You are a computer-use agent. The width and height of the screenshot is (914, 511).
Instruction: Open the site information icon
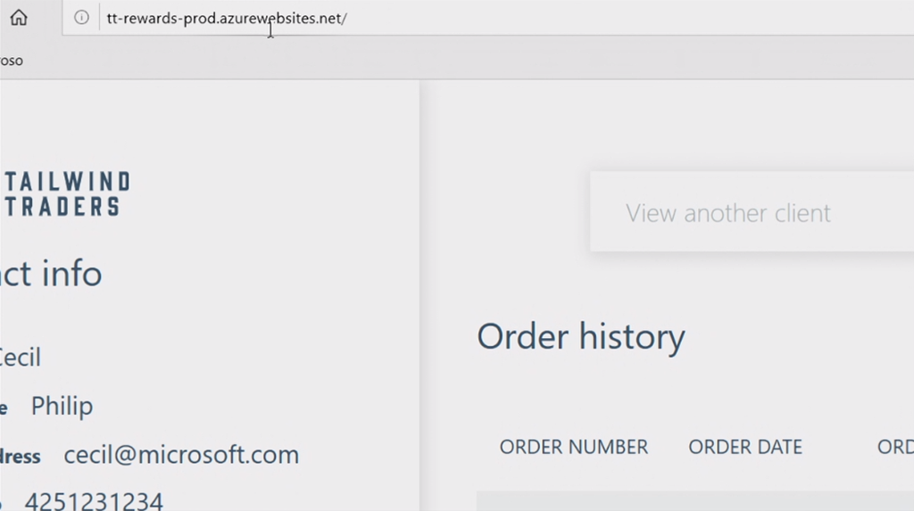(x=81, y=18)
